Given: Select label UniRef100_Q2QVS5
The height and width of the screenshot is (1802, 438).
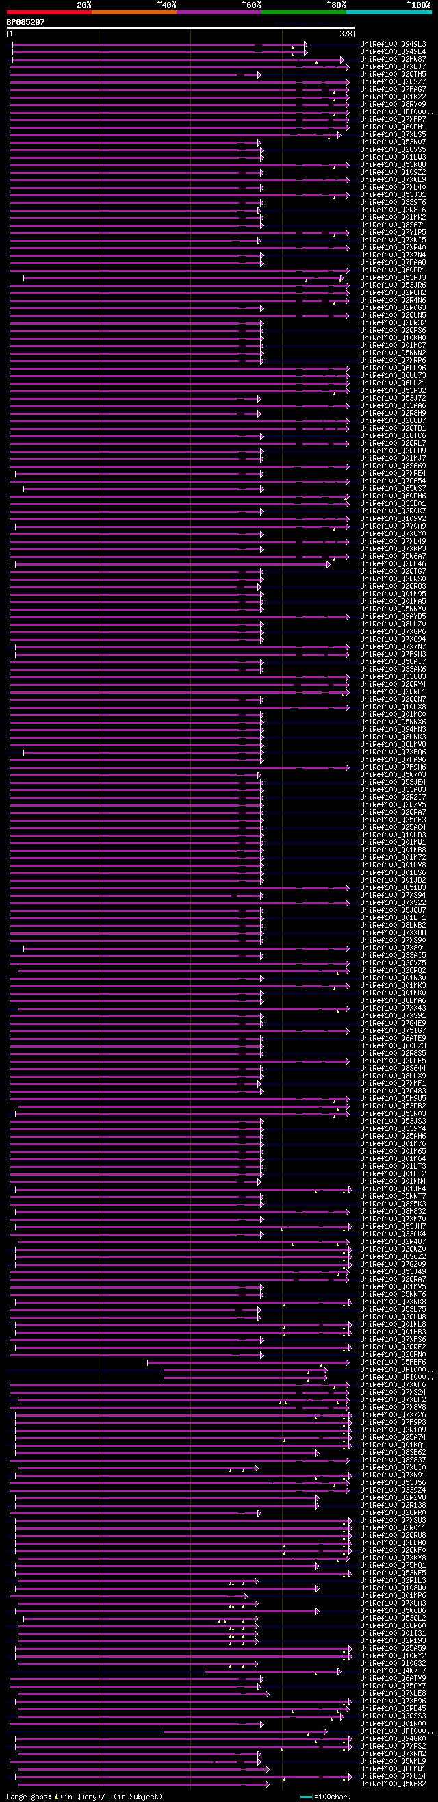Looking at the screenshot, I should [x=394, y=150].
